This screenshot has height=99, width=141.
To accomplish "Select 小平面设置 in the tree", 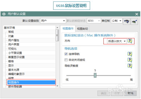I will click(x=15, y=53).
